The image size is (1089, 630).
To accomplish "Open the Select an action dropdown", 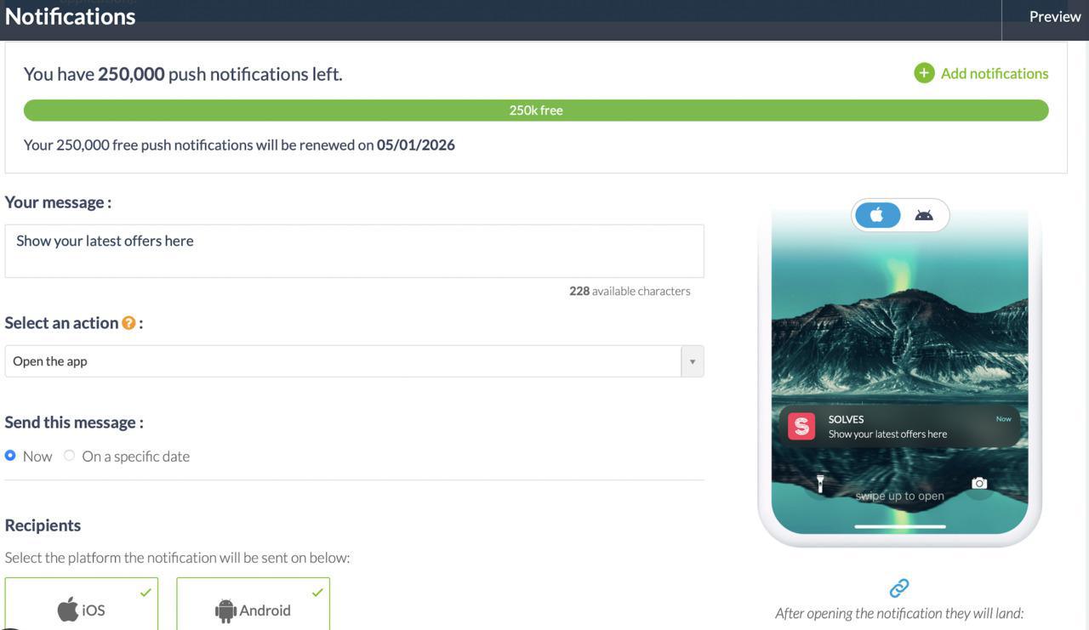I will [340, 361].
